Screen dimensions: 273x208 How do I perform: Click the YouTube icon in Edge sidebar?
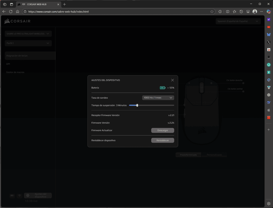click(269, 27)
